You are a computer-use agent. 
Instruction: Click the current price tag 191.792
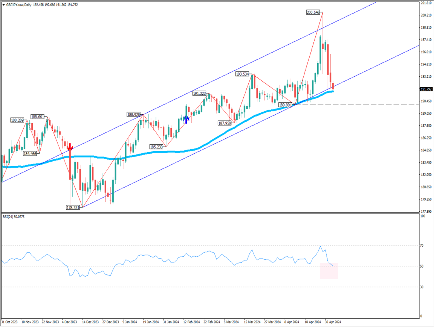[x=426, y=89]
